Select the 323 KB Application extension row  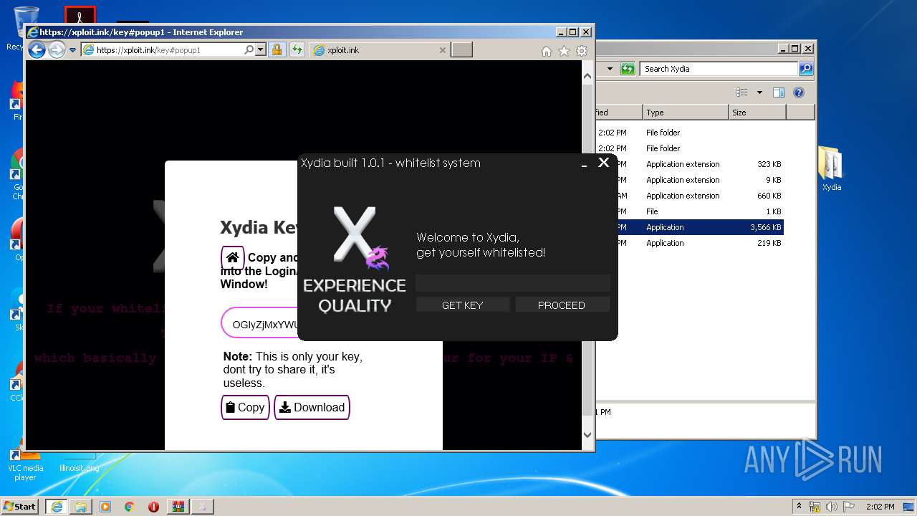point(689,164)
